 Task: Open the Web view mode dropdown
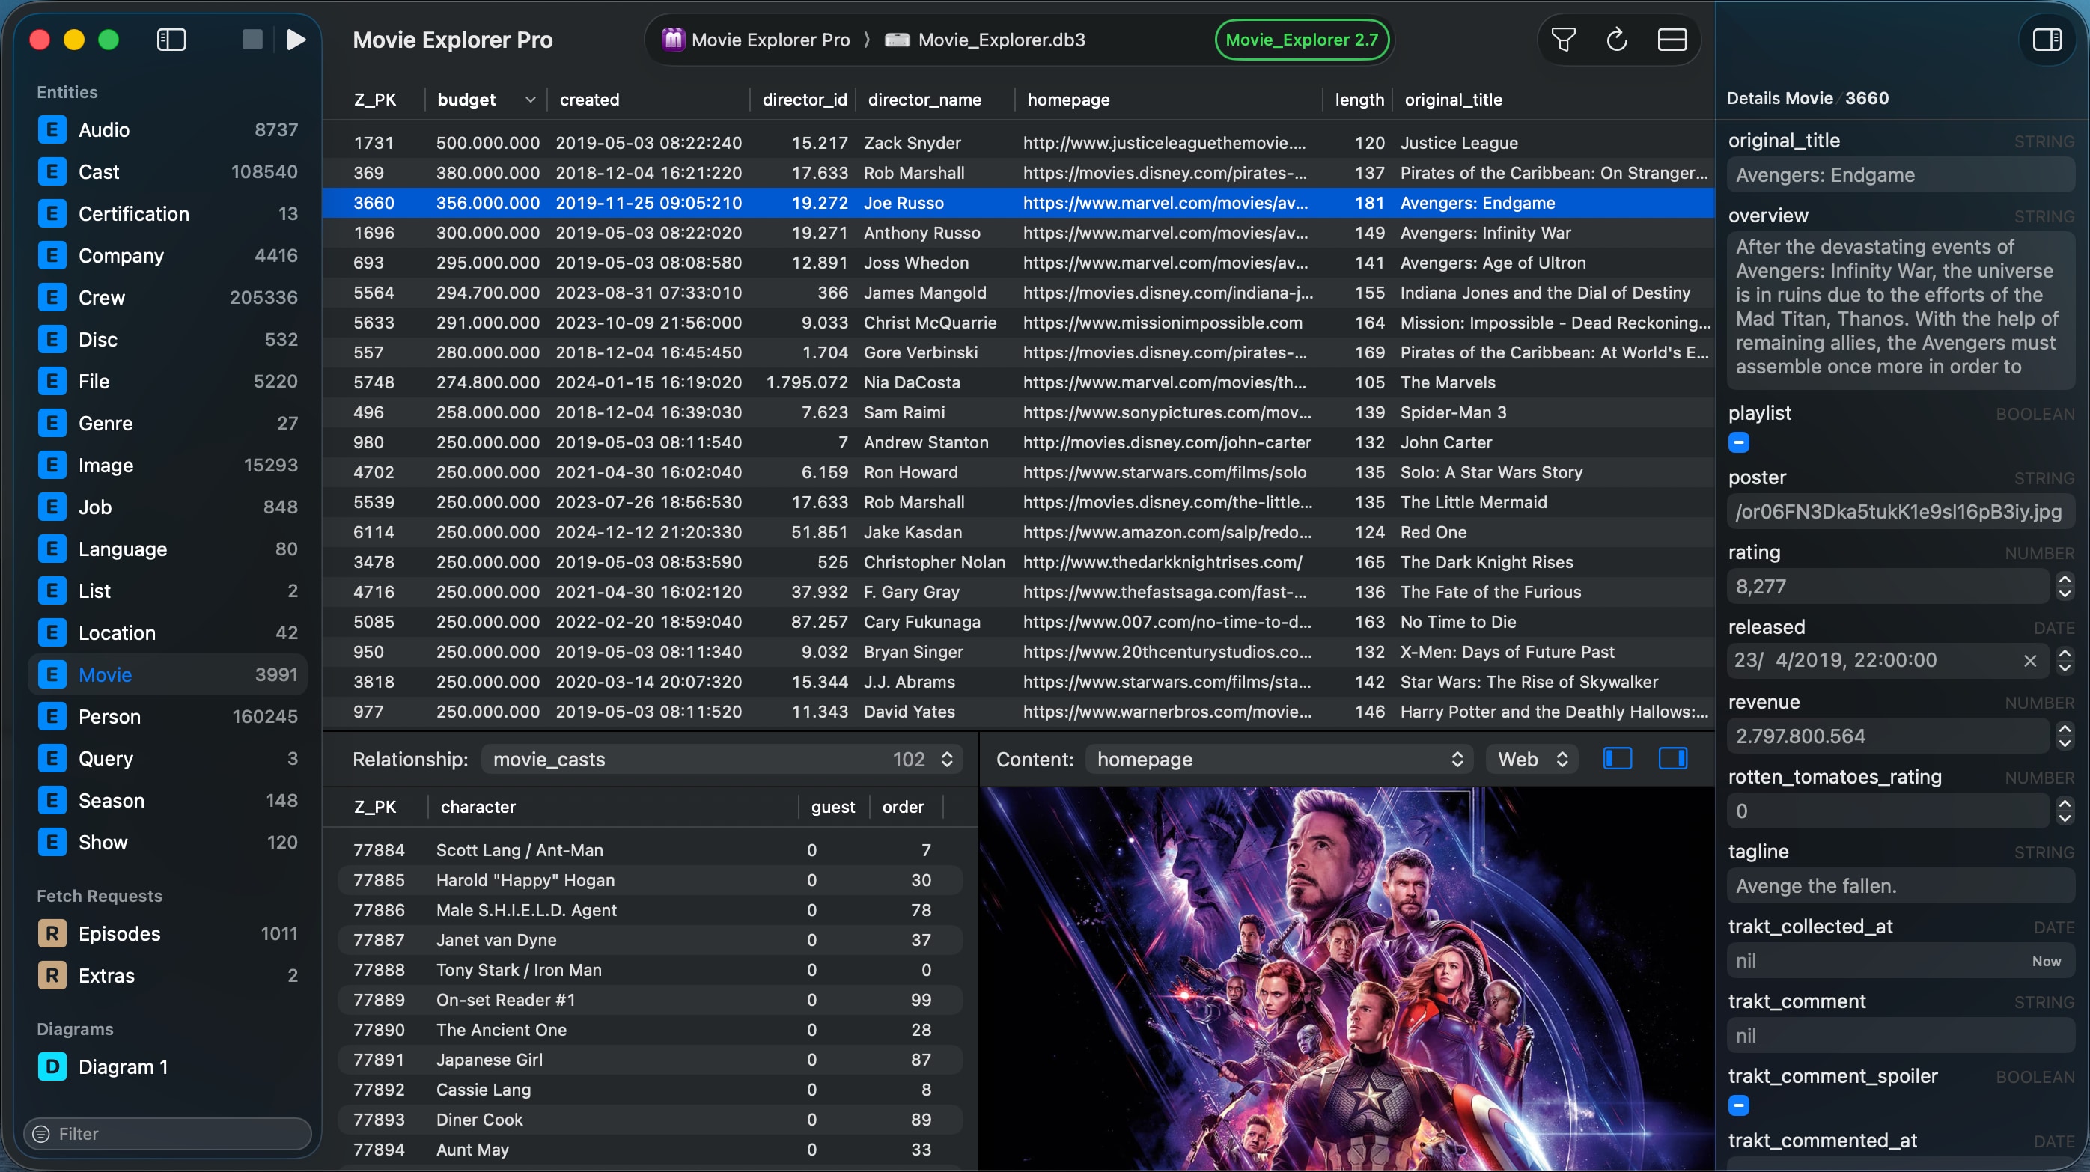1532,759
